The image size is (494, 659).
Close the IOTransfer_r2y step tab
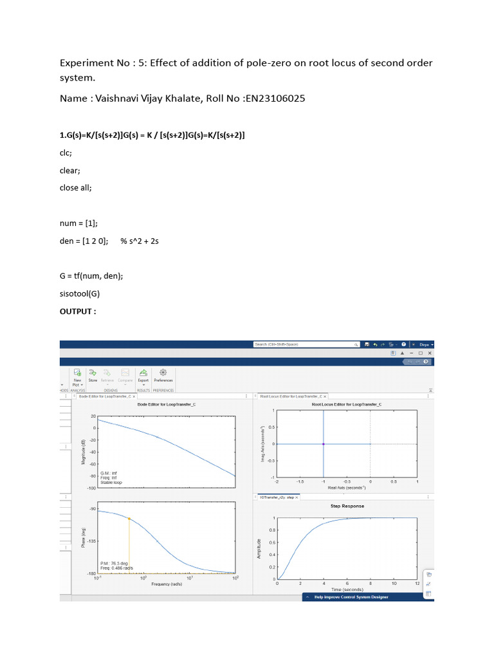pos(297,497)
